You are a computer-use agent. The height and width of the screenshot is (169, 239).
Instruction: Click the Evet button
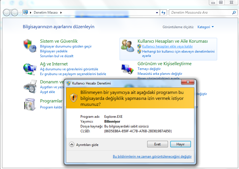157,144
